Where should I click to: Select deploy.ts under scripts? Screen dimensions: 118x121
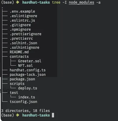[27, 88]
